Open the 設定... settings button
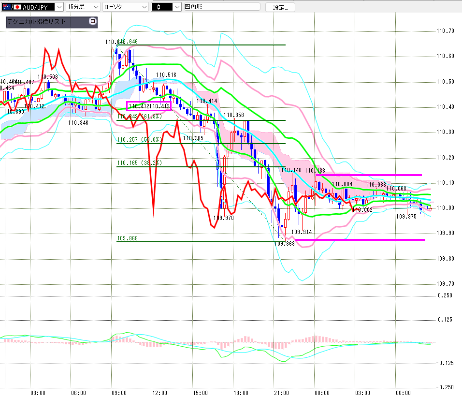This screenshot has width=462, height=397. click(x=280, y=7)
